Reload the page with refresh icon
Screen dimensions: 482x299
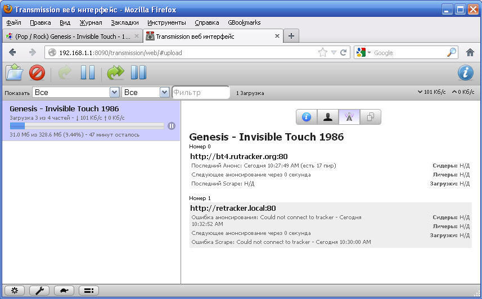[344, 52]
